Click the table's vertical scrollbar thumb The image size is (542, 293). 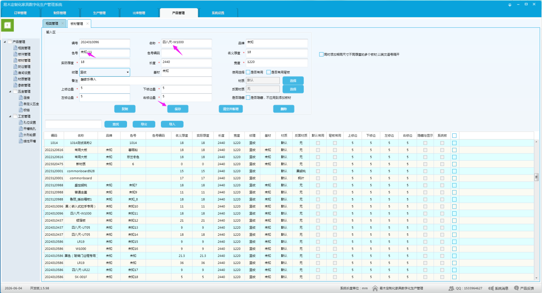pyautogui.click(x=536, y=177)
